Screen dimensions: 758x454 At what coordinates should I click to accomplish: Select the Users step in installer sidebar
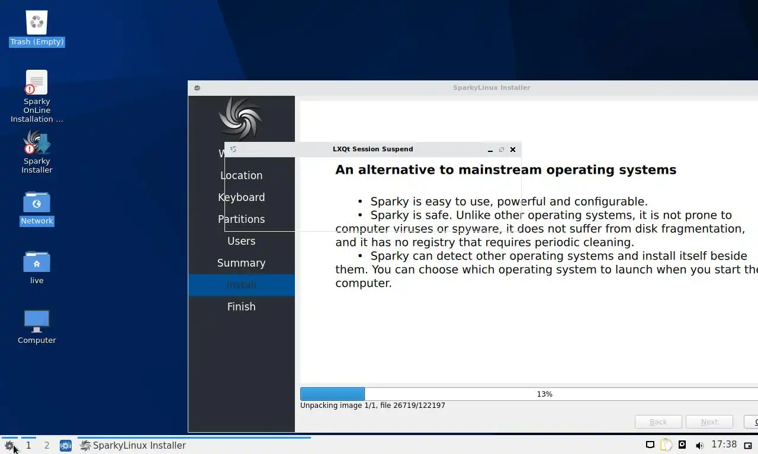(242, 241)
